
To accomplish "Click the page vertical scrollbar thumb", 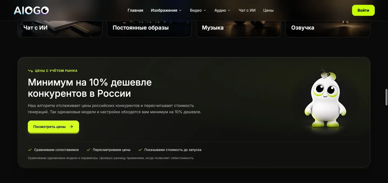I will pyautogui.click(x=386, y=97).
